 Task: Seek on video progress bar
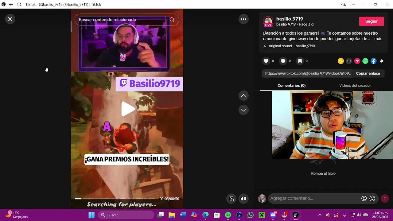pyautogui.click(x=115, y=199)
